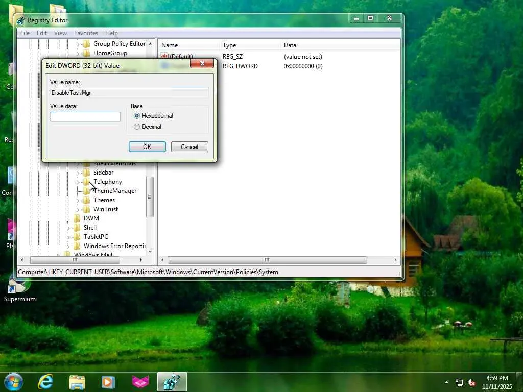Click the Shell folder icon

77,227
